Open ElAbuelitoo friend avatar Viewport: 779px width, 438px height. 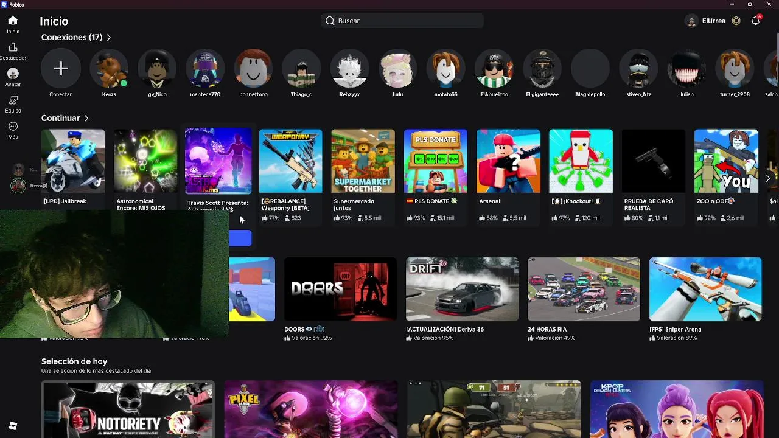[x=494, y=69]
